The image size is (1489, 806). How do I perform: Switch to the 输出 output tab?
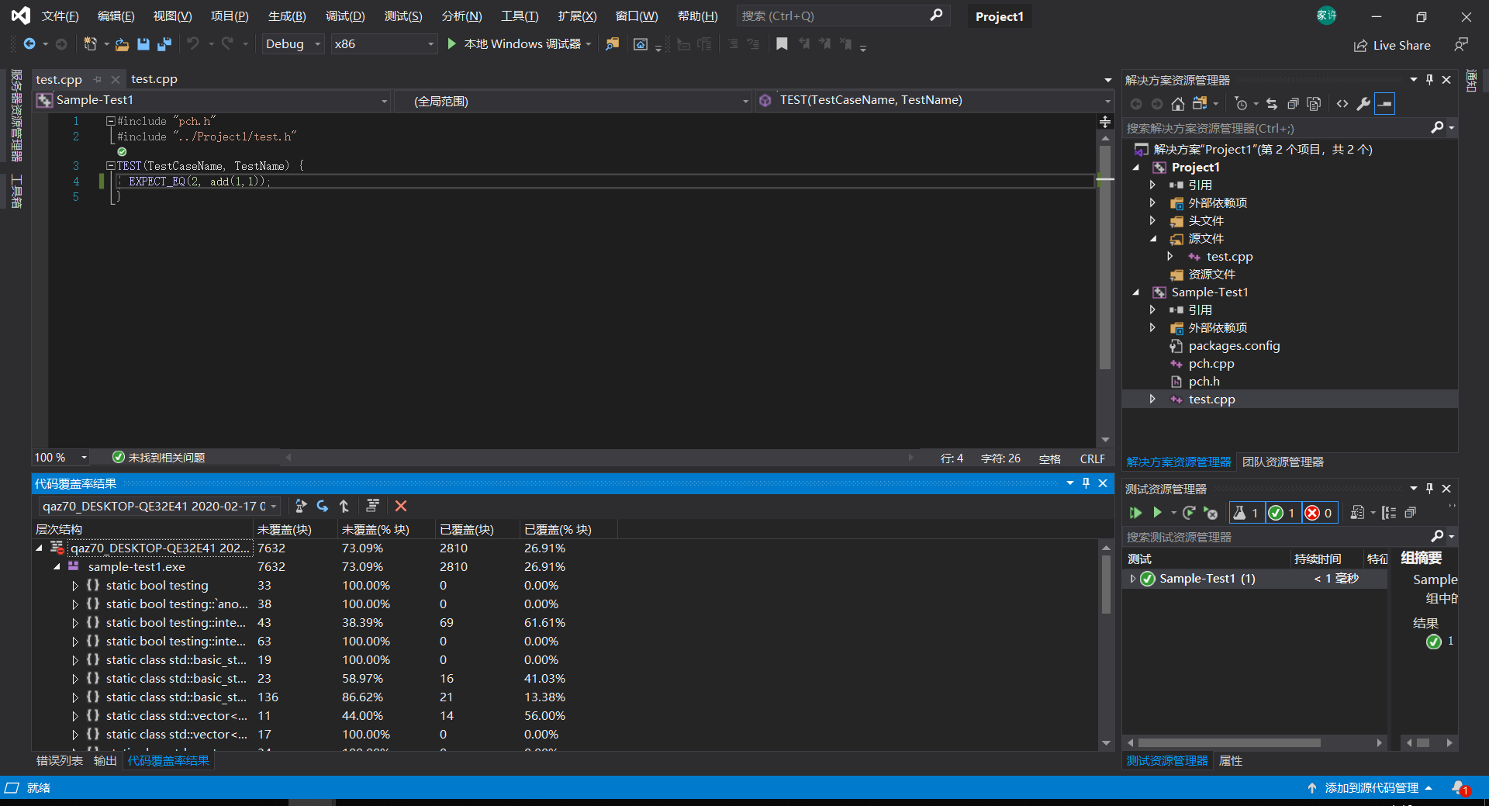point(105,761)
